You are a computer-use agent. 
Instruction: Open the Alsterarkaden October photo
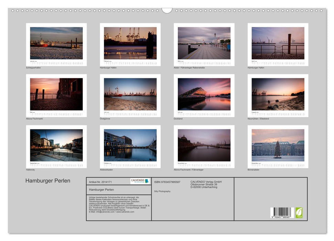(x=130, y=145)
